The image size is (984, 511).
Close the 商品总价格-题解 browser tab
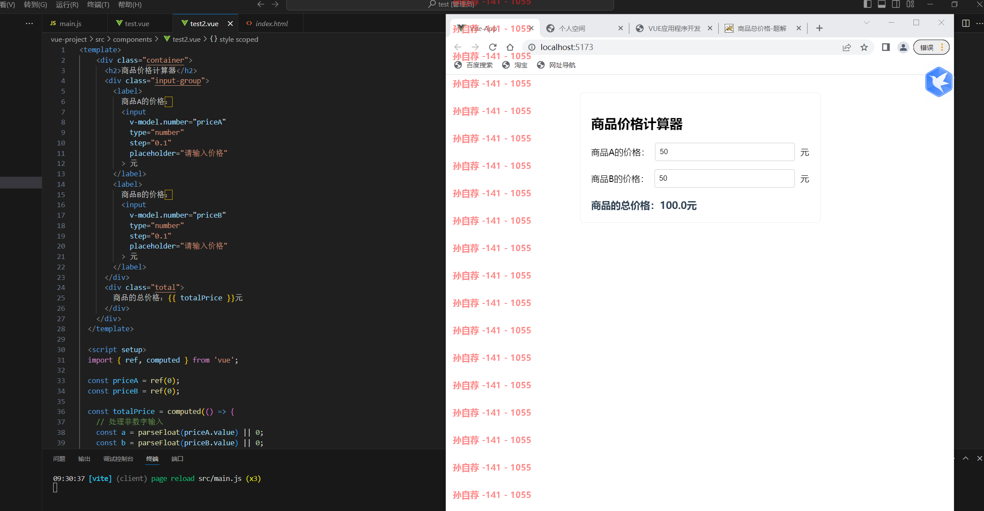(798, 28)
